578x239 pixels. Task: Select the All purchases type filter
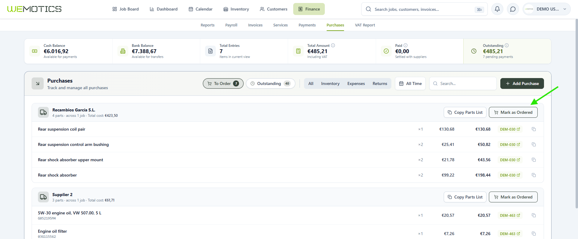click(311, 83)
